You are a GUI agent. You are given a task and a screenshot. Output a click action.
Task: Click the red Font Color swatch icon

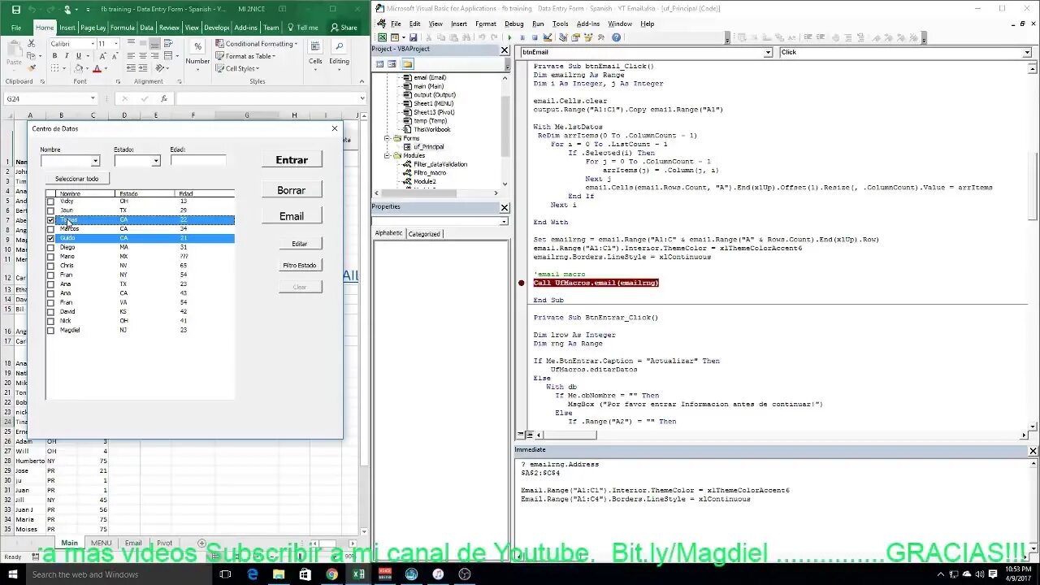pyautogui.click(x=97, y=68)
